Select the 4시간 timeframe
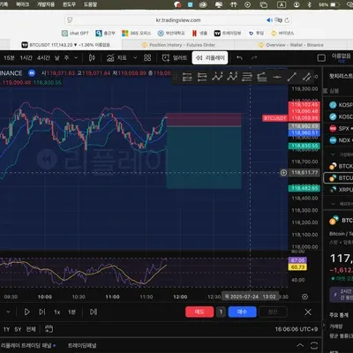The image size is (353, 353). 43,58
